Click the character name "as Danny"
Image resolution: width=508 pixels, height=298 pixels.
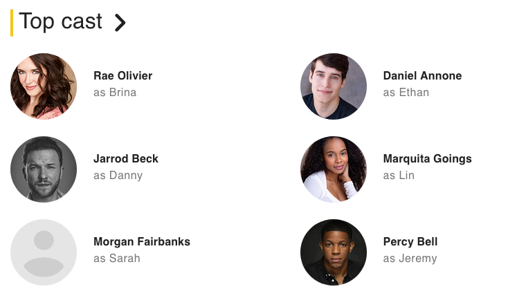click(x=118, y=176)
